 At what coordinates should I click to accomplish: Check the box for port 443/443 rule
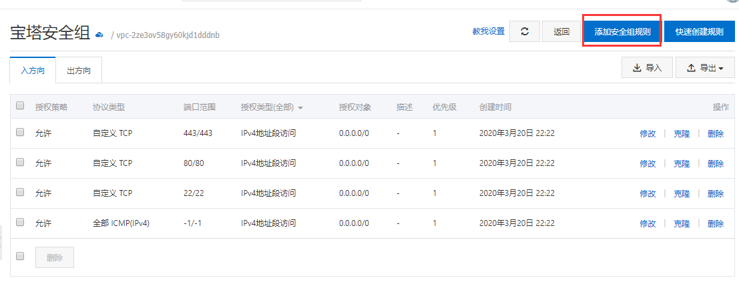pos(20,132)
